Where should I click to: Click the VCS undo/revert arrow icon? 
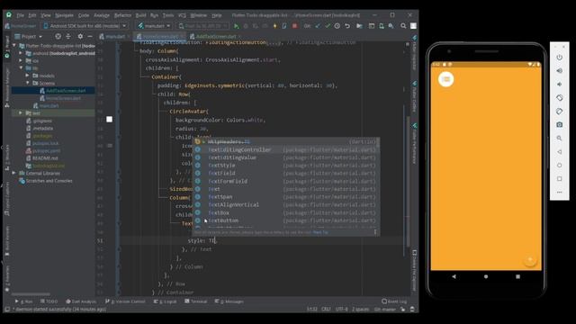(347, 26)
